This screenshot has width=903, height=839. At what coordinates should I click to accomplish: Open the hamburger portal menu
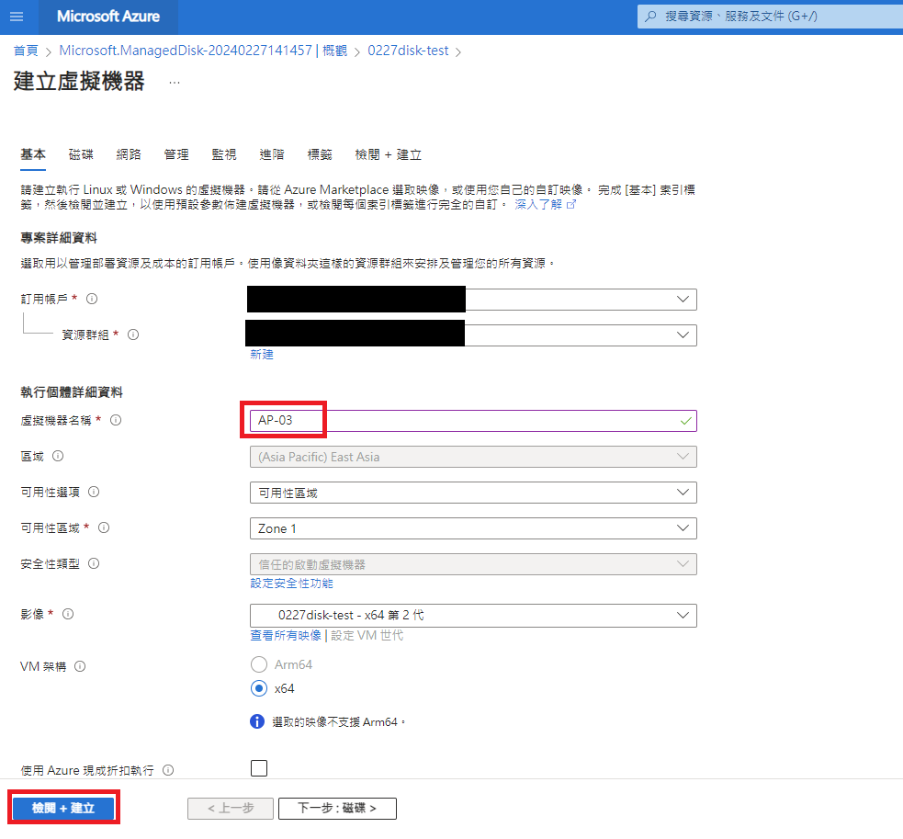pos(18,17)
